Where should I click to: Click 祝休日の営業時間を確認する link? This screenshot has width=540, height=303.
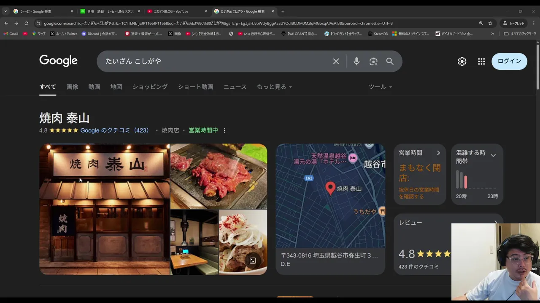pos(419,193)
